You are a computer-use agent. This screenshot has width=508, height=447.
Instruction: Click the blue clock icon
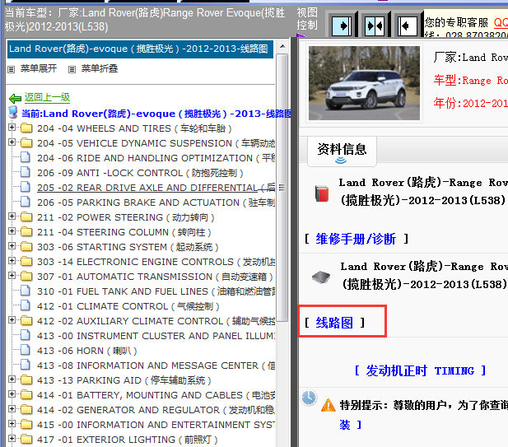(309, 398)
